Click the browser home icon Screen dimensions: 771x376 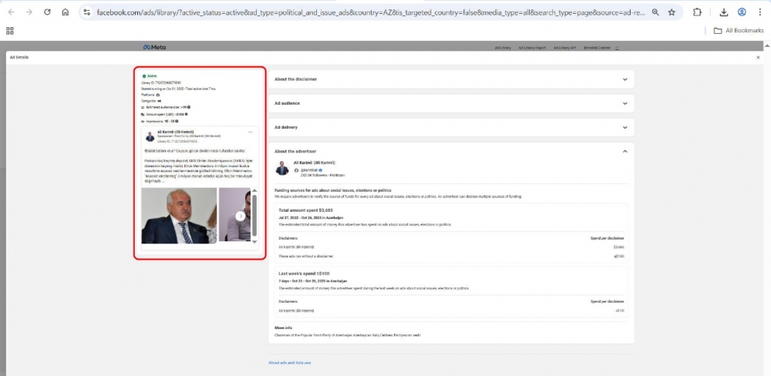click(66, 12)
